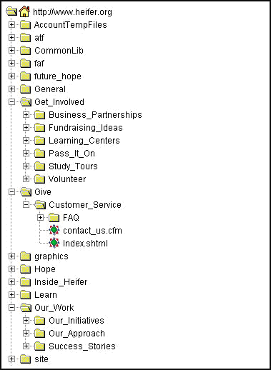
Task: Select the Learning_Centers tree item
Action: (84, 141)
